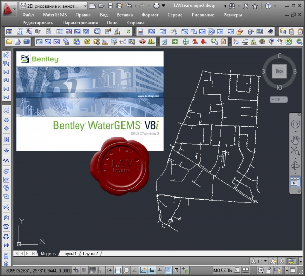This screenshot has height=276, width=305.
Task: Click the green refresh arrows icon in toolbar
Action: coord(128,31)
